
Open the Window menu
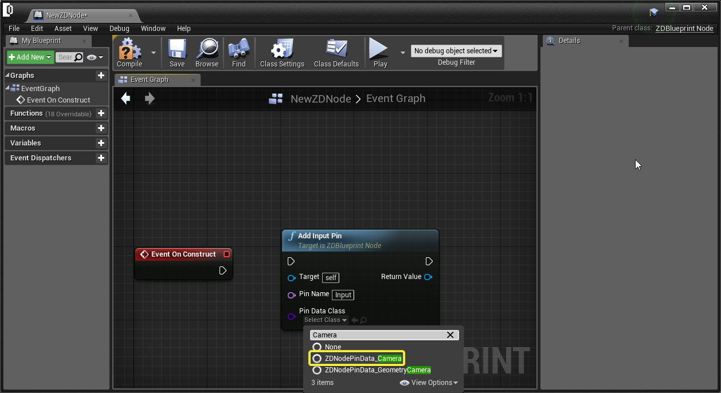tap(153, 28)
